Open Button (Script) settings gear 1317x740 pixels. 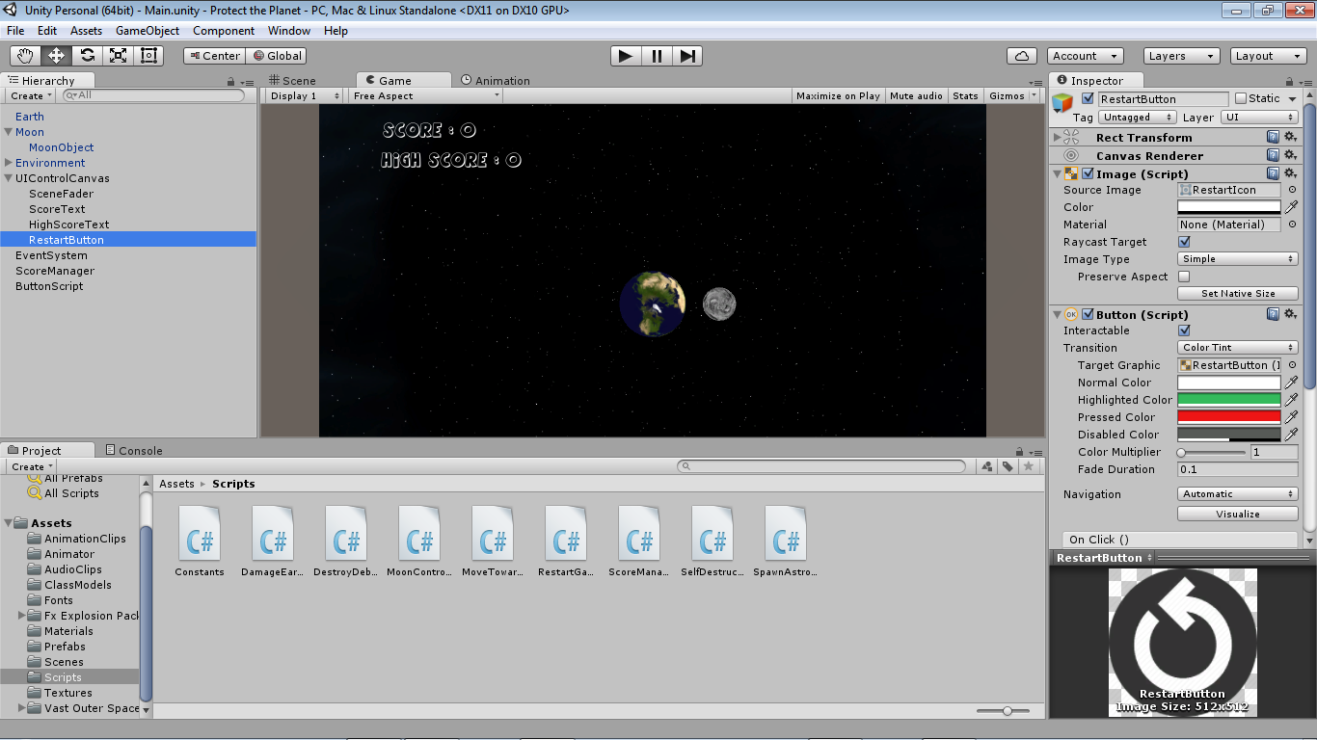point(1290,314)
